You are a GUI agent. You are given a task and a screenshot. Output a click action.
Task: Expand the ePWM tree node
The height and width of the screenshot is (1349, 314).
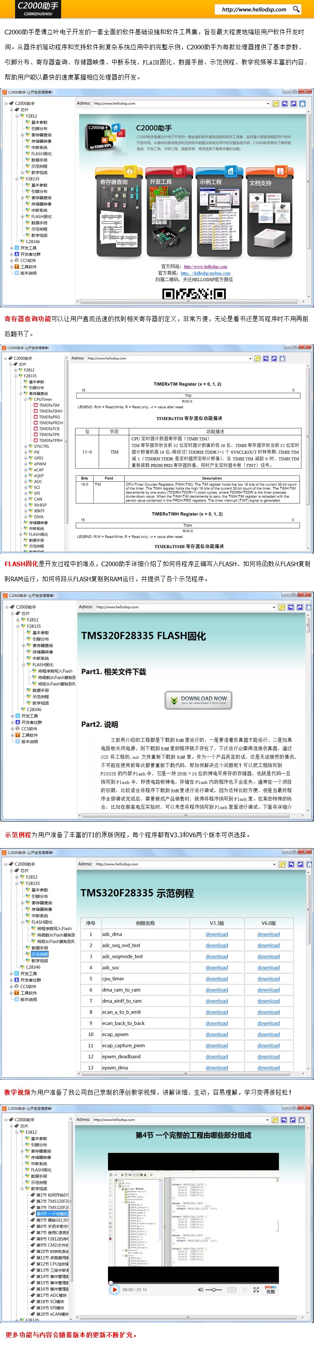[x=25, y=464]
